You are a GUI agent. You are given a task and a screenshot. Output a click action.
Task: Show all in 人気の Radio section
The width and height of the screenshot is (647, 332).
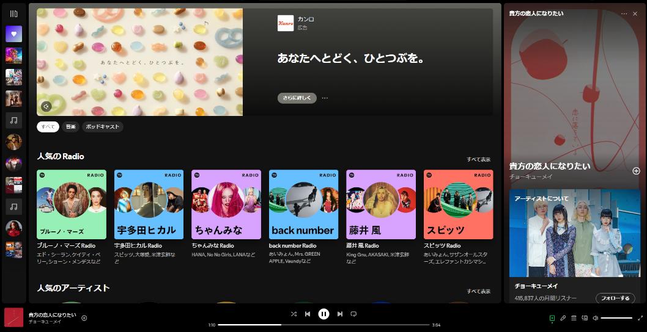point(478,159)
